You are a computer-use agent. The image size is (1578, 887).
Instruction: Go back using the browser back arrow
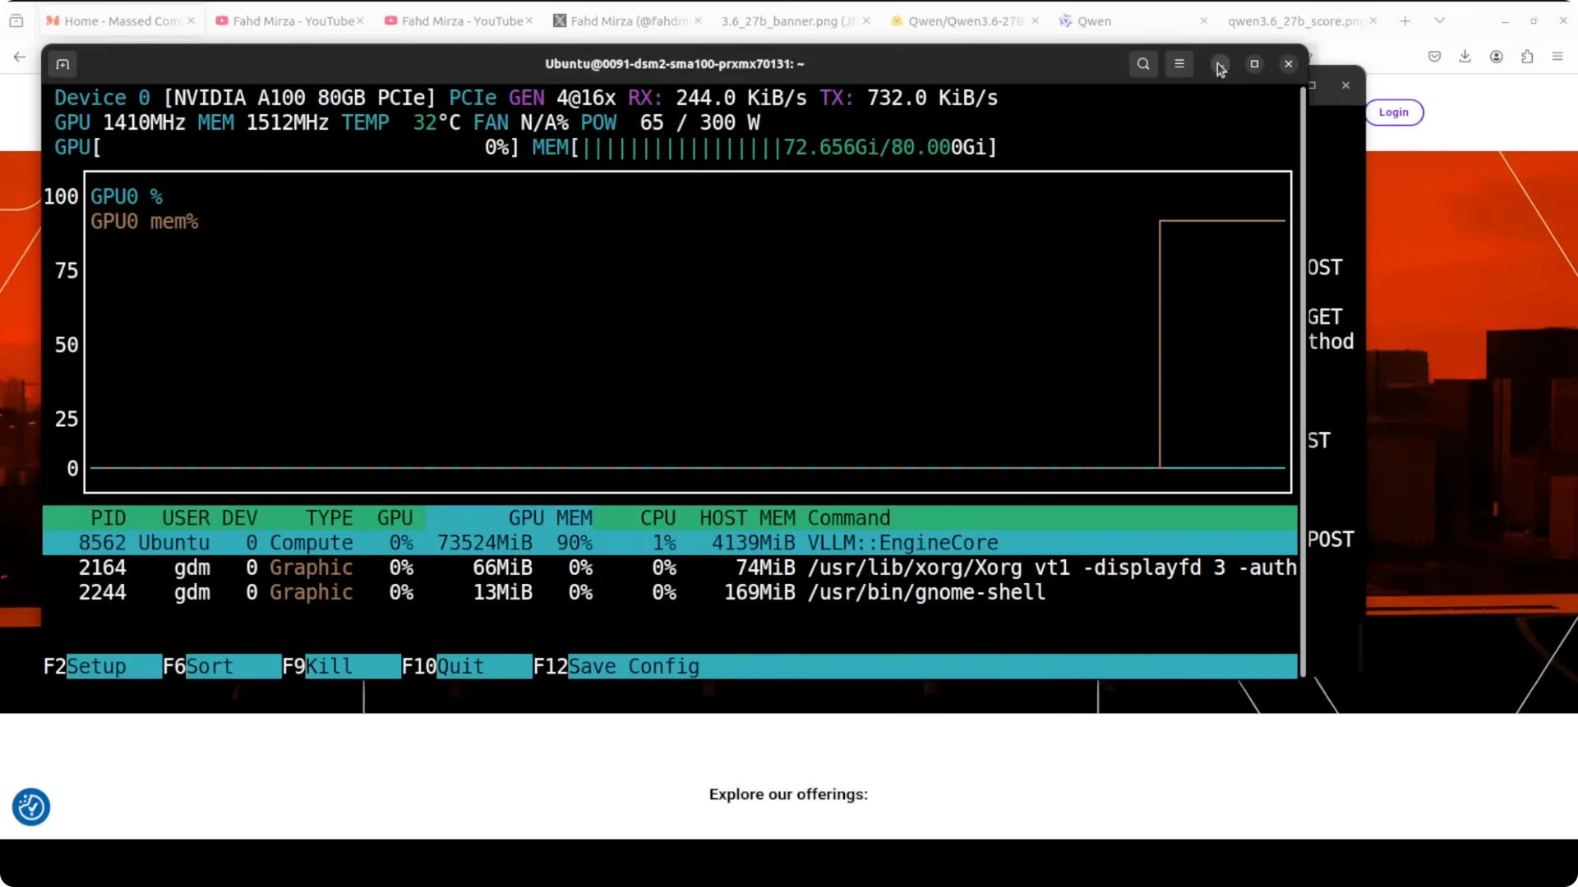pyautogui.click(x=20, y=57)
